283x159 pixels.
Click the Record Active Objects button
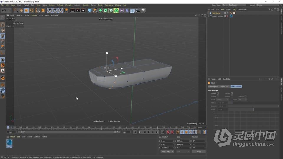(168, 132)
